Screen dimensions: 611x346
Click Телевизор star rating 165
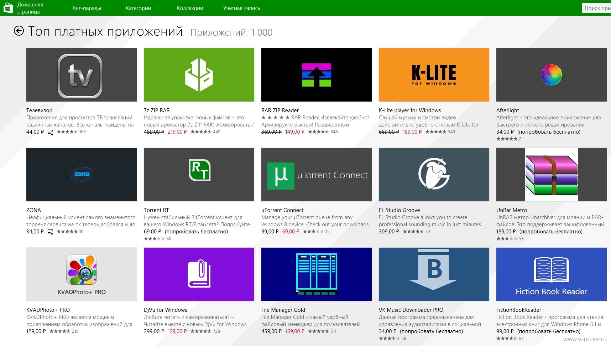pos(71,132)
